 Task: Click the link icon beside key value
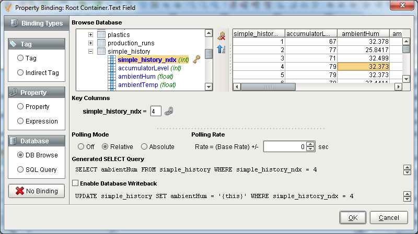(169, 110)
